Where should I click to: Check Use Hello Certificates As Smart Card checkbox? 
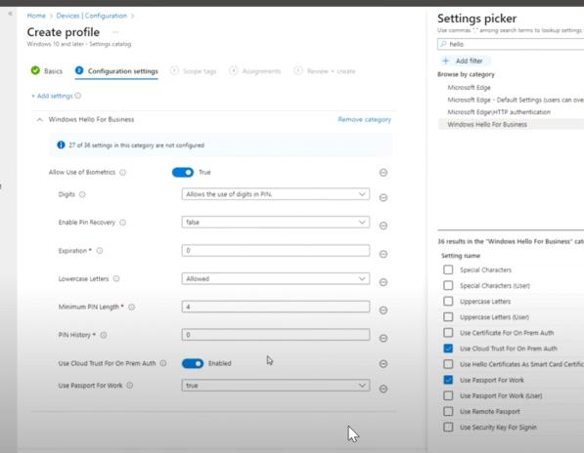click(448, 364)
